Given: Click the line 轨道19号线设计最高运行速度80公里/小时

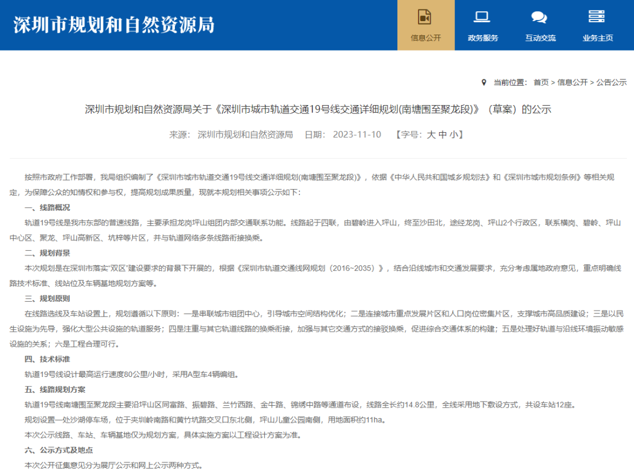Looking at the screenshot, I should click(132, 375).
